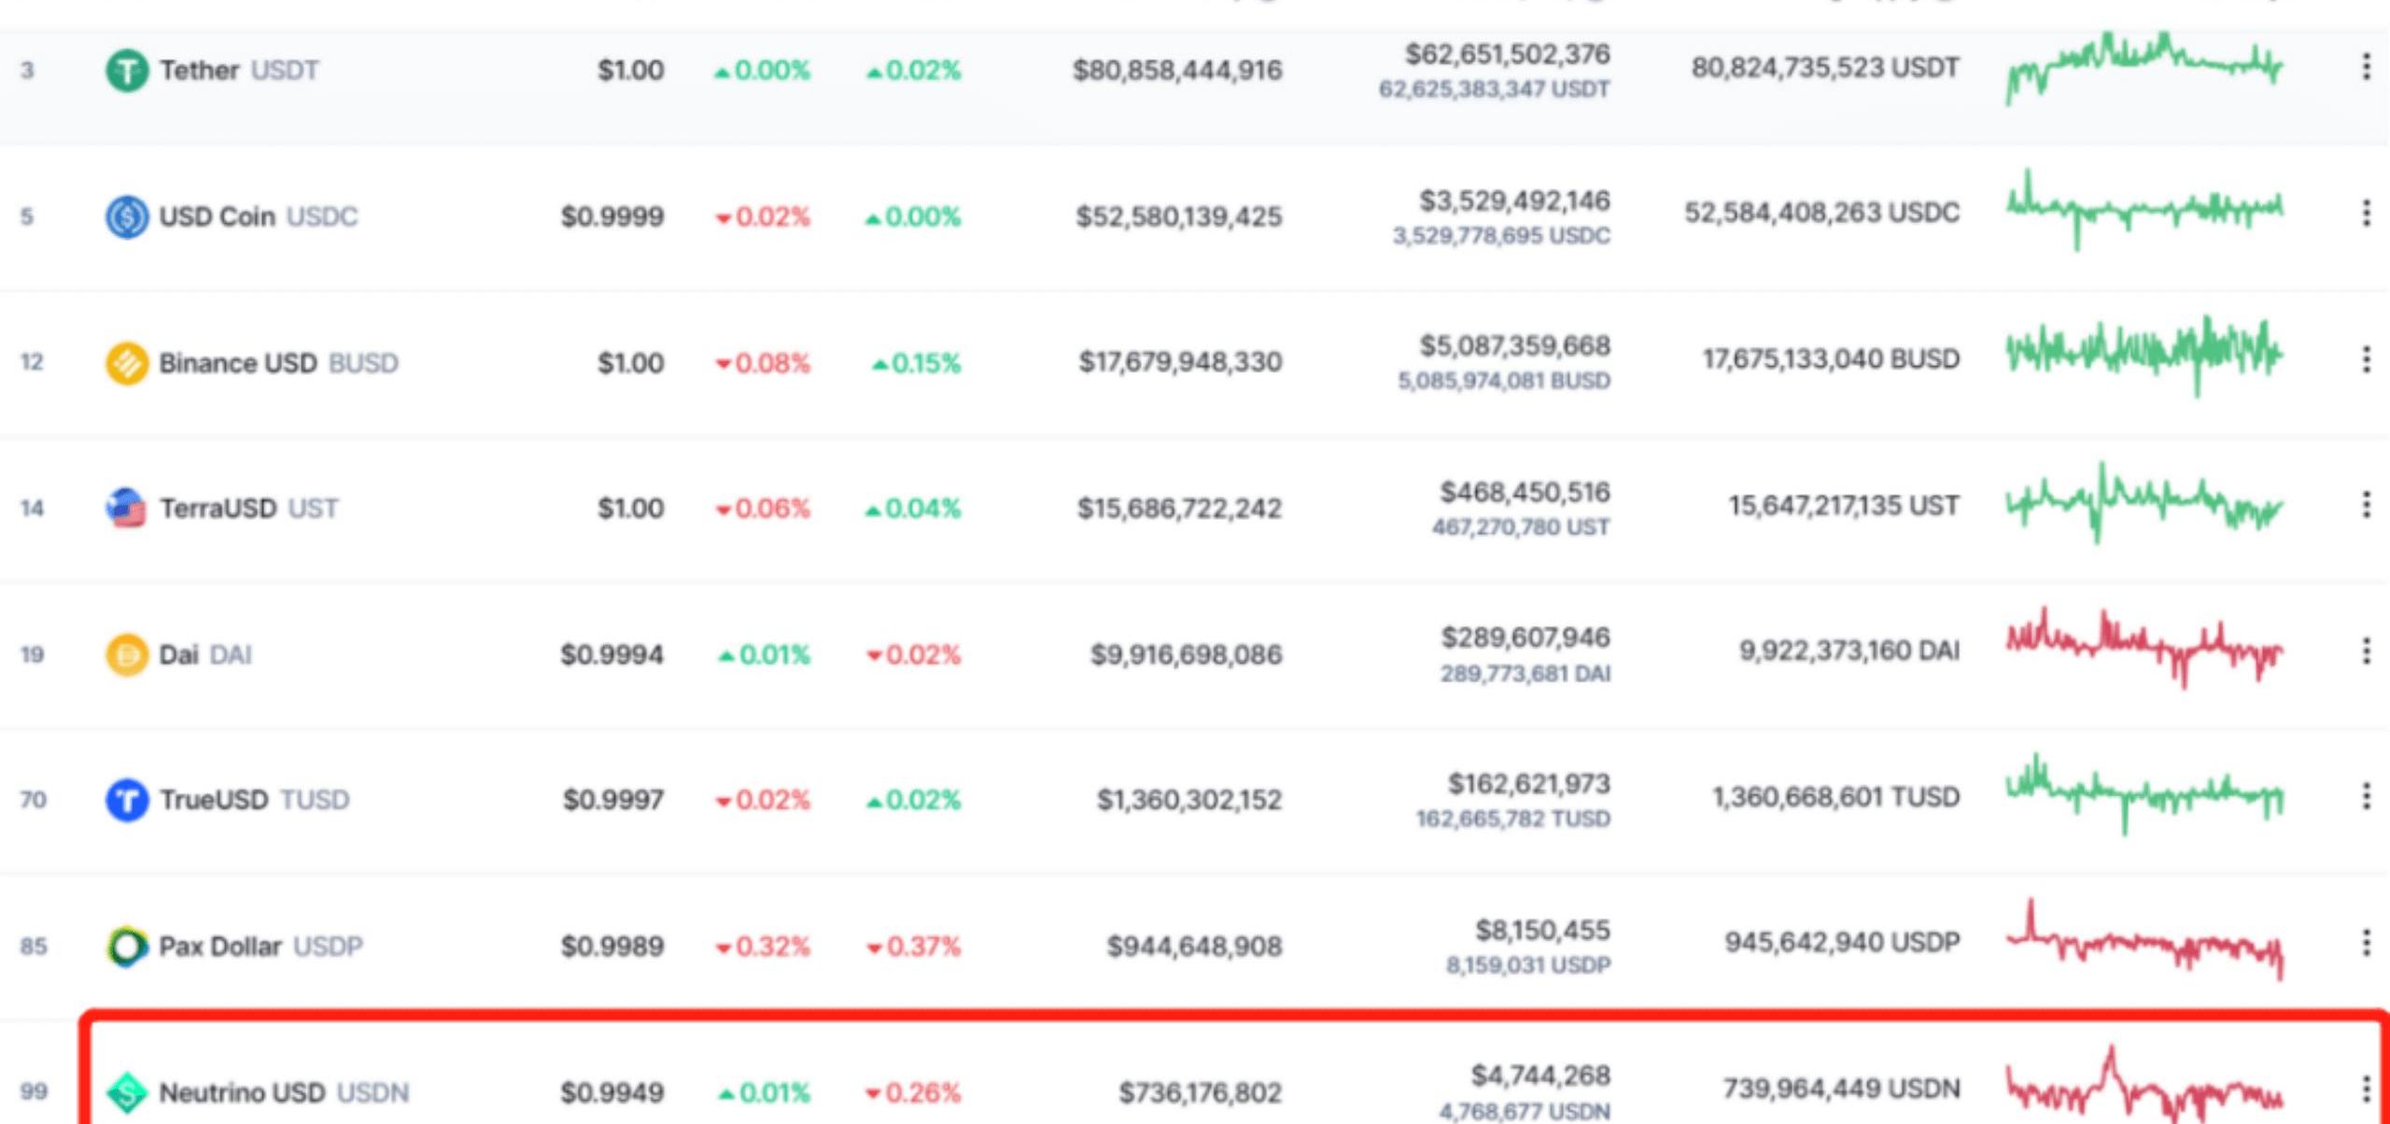Click USD Coin's price $0.9999
Screen dimensions: 2390x1124
tap(612, 217)
